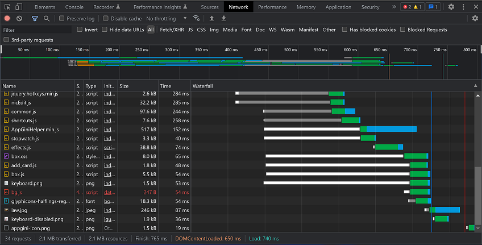Open the Security tab

pyautogui.click(x=370, y=7)
